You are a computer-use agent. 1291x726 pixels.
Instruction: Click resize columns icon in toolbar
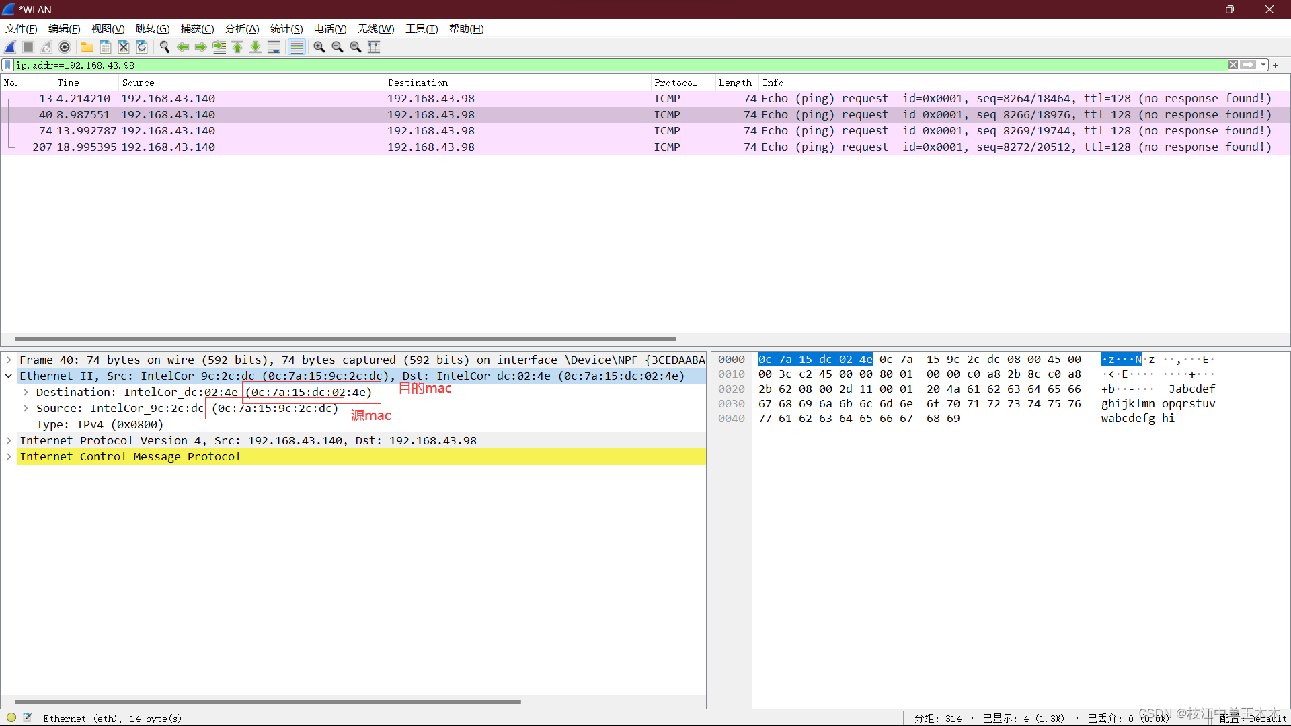[x=374, y=47]
